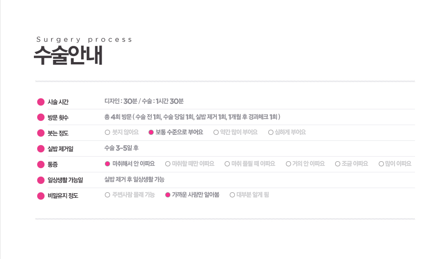Click the pink bullet beside 일상생활 가능일

(x=40, y=180)
